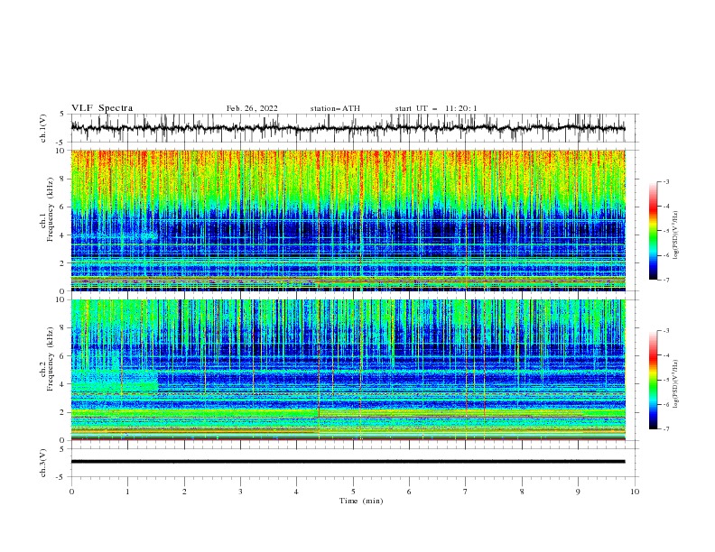This screenshot has height=552, width=715.
Task: Click the "ch.1(V)" waveform axis label
Action: click(x=43, y=128)
